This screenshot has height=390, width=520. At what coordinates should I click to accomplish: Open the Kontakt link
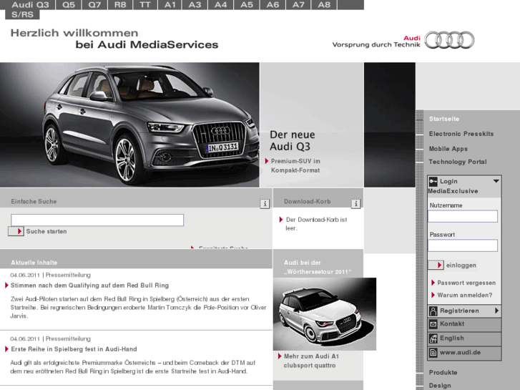(x=452, y=323)
